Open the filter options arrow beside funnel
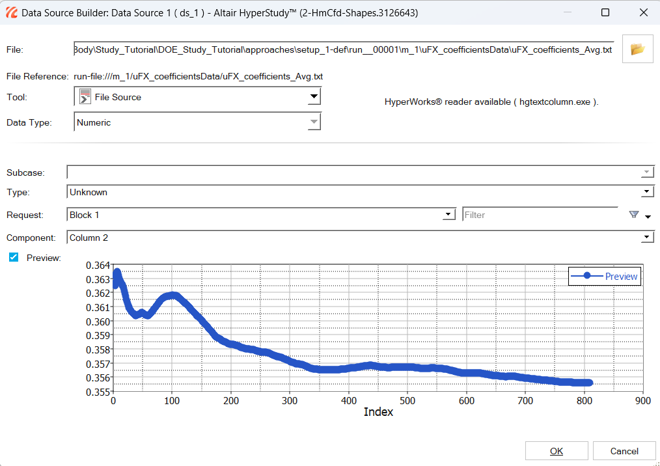The image size is (660, 466). tap(648, 216)
